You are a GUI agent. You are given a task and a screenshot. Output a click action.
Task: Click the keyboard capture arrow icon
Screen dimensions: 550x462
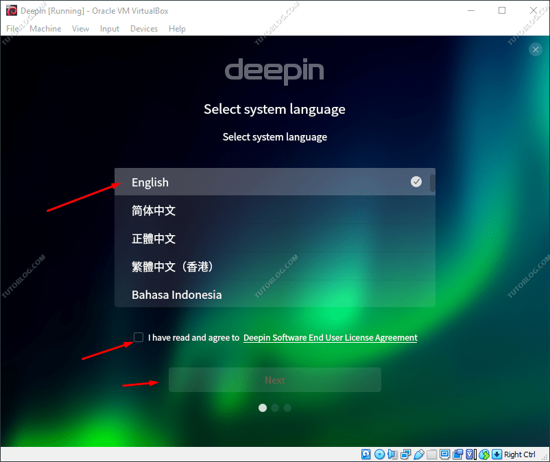(497, 454)
